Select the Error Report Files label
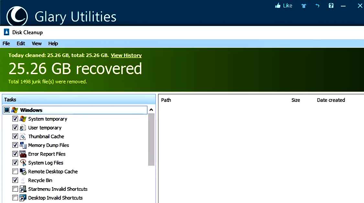 tap(47, 154)
